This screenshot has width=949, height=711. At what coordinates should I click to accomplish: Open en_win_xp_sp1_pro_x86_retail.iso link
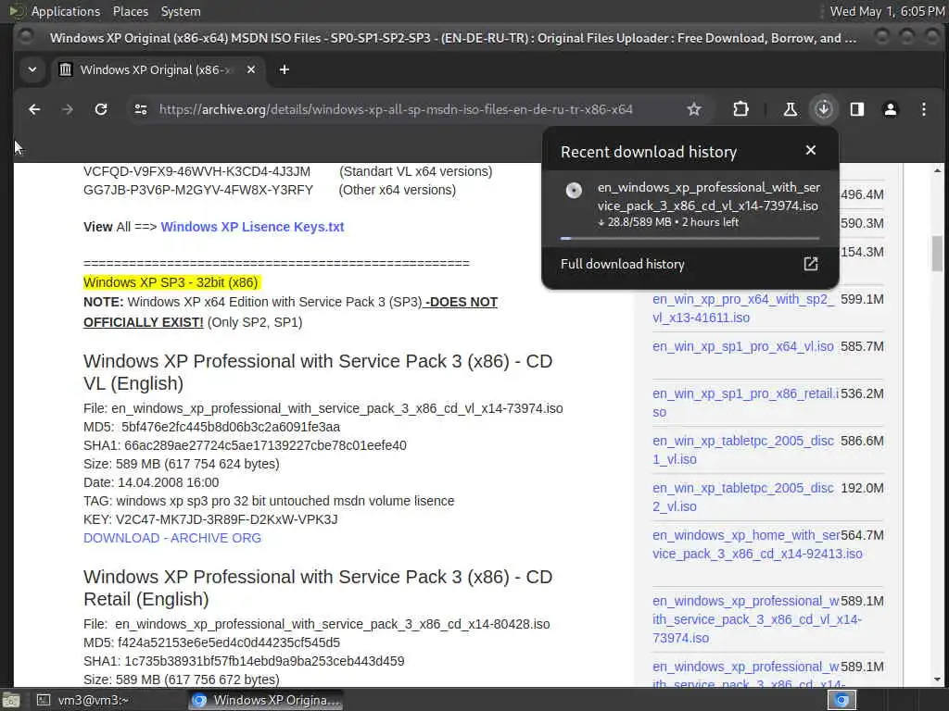(x=745, y=403)
